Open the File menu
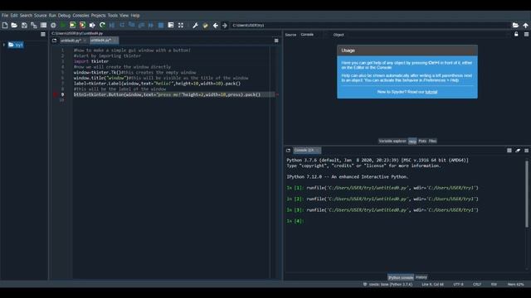 (x=5, y=16)
